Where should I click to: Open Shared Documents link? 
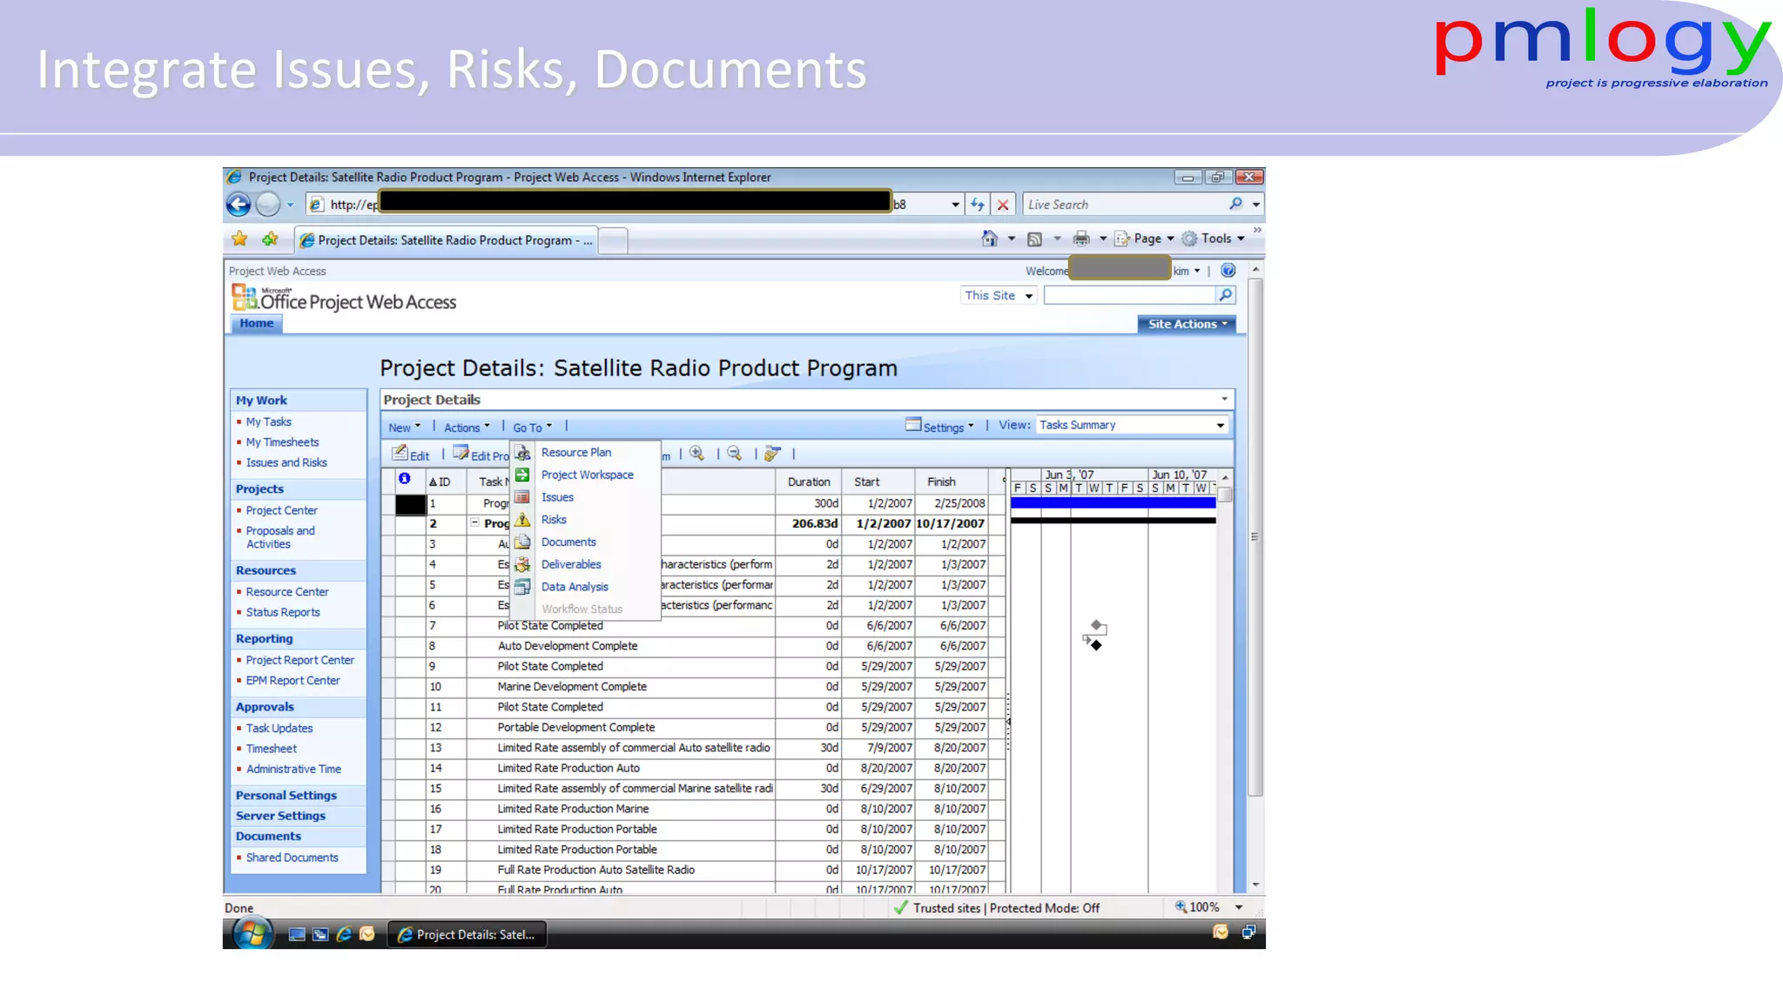[292, 858]
